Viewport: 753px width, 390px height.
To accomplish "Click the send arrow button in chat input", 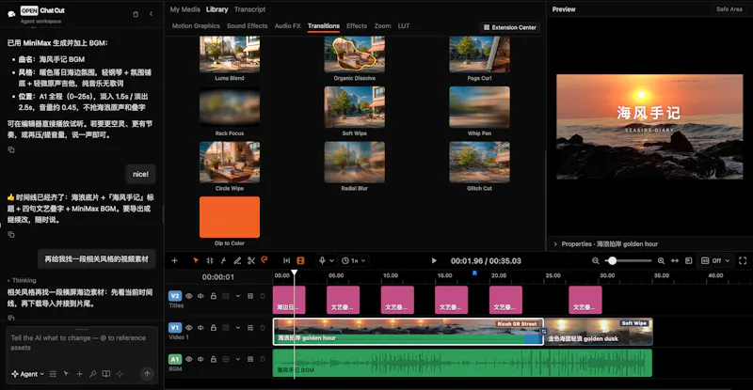I will pyautogui.click(x=147, y=374).
